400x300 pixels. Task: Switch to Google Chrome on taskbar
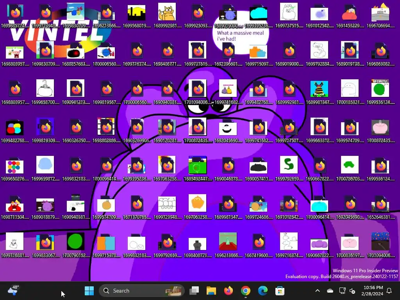pos(245,291)
